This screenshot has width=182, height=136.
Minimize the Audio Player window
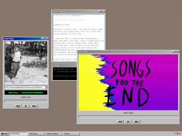coord(42,39)
